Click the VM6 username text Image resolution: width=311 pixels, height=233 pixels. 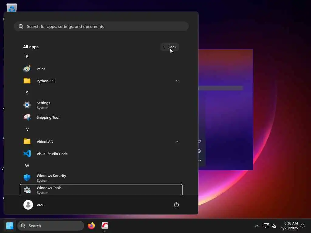tap(40, 205)
